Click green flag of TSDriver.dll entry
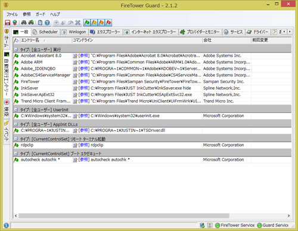 [16, 131]
